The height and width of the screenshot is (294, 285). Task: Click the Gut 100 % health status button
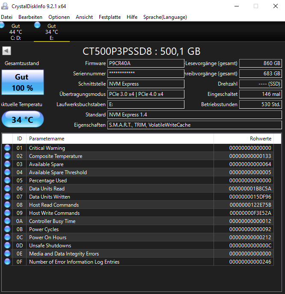click(x=23, y=82)
